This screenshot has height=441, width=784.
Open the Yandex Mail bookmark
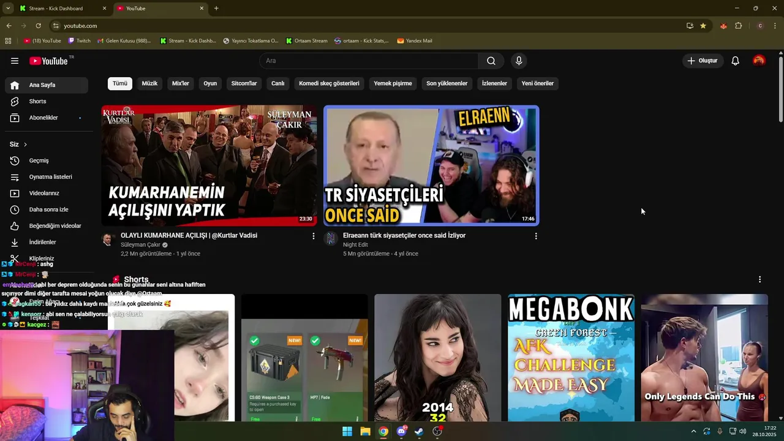(415, 41)
